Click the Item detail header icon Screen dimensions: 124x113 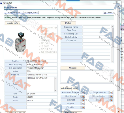pos(5,8)
